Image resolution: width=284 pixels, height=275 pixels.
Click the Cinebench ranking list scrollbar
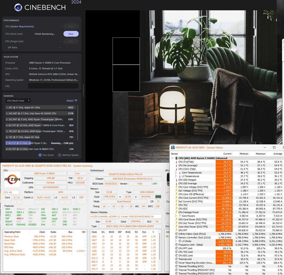tap(78, 122)
